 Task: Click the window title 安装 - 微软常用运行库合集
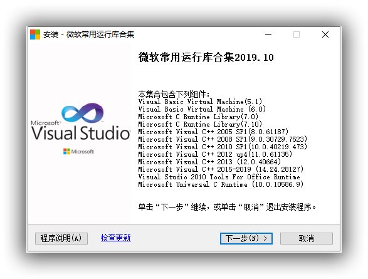tap(88, 34)
